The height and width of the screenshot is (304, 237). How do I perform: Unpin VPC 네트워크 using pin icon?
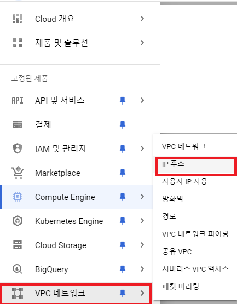123,293
